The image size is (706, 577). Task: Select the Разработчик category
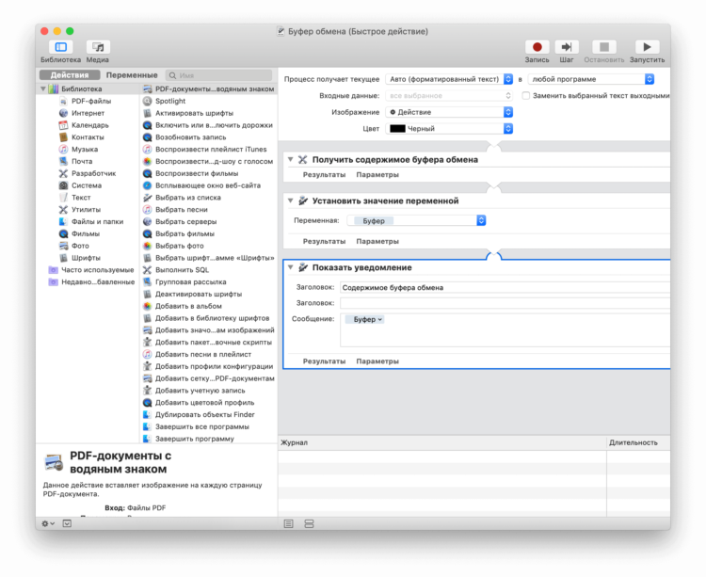[x=93, y=174]
